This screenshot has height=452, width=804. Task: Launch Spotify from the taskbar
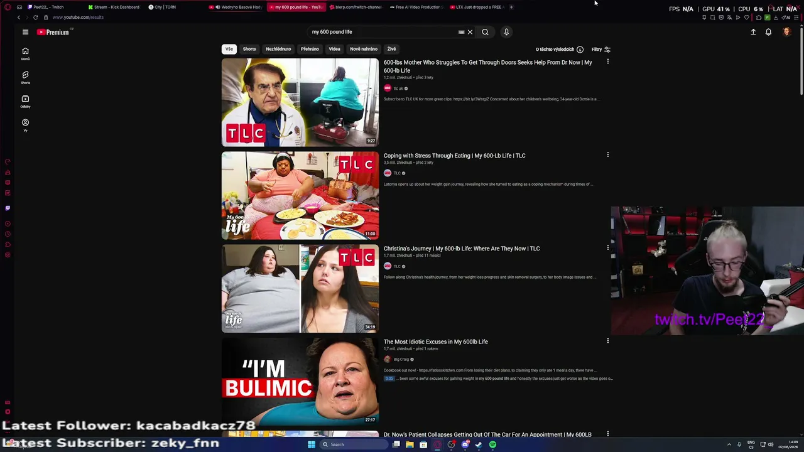point(492,444)
